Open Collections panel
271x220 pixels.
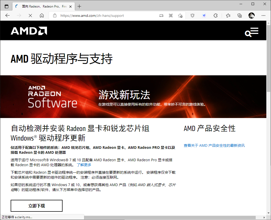click(x=240, y=16)
